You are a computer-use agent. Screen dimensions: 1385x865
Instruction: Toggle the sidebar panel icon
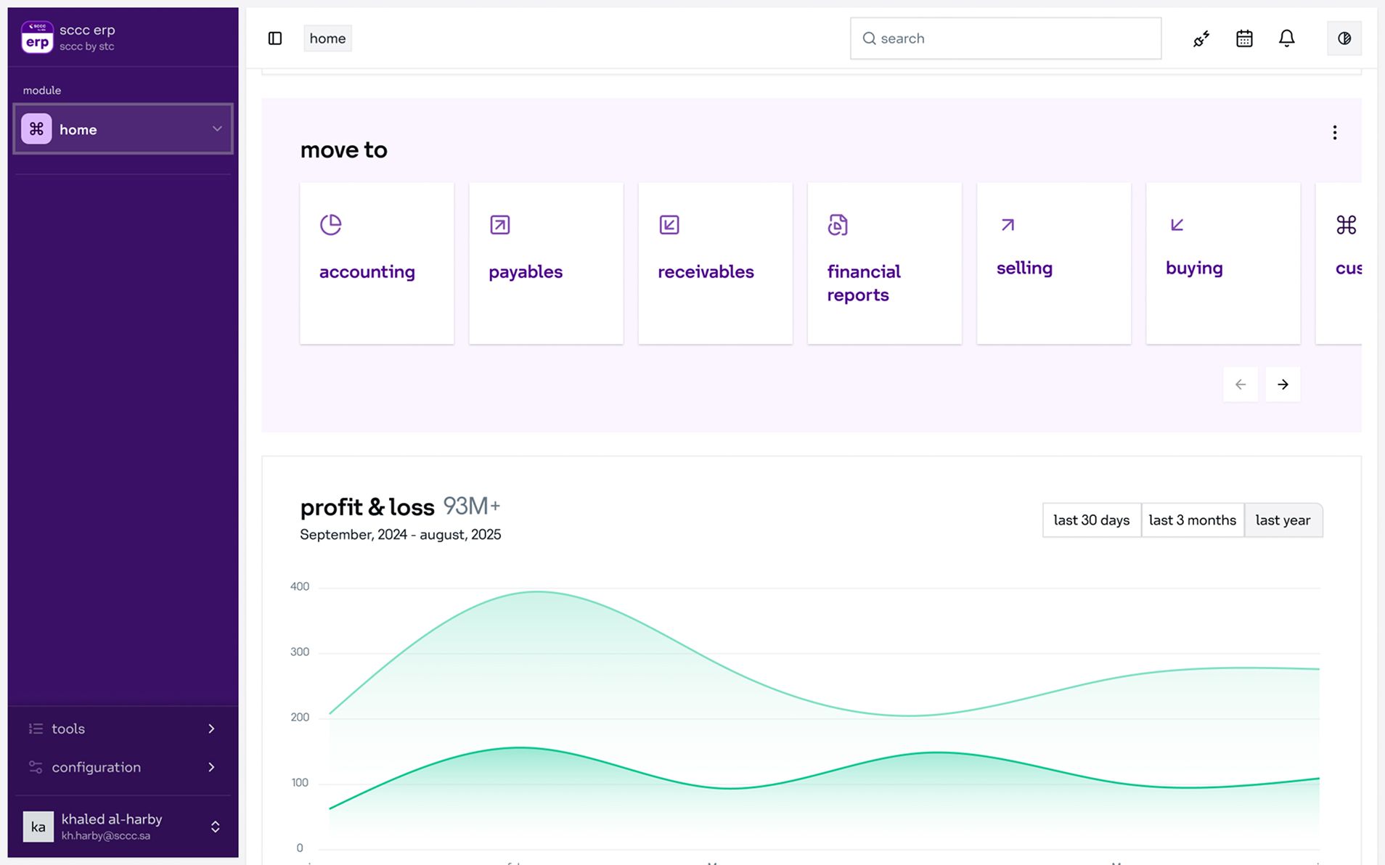[x=275, y=38]
